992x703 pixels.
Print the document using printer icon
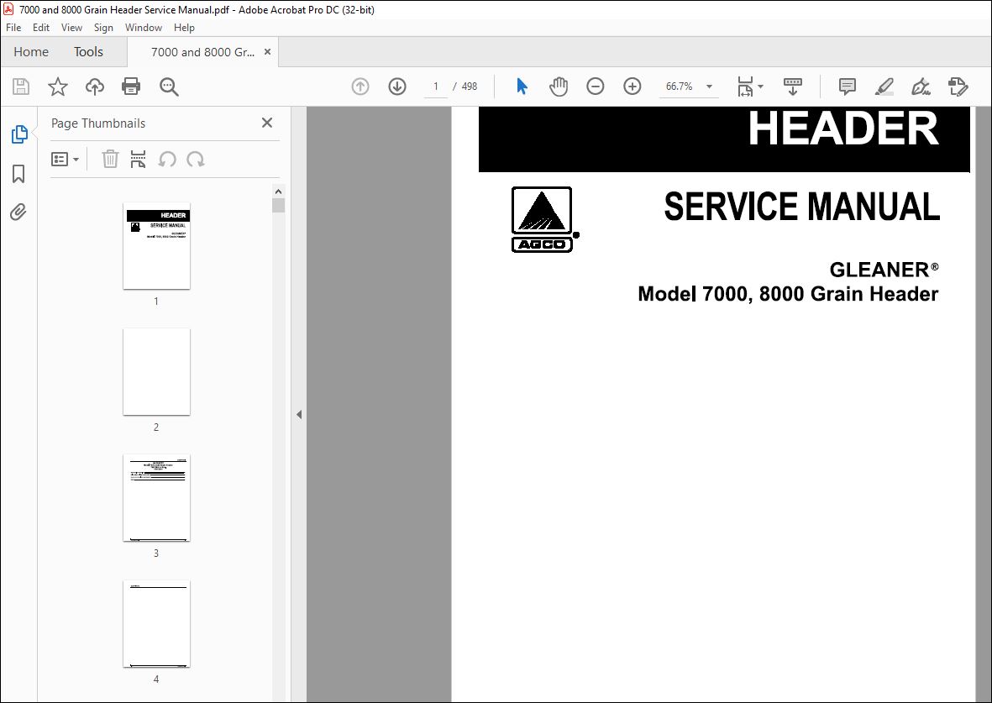pyautogui.click(x=131, y=87)
